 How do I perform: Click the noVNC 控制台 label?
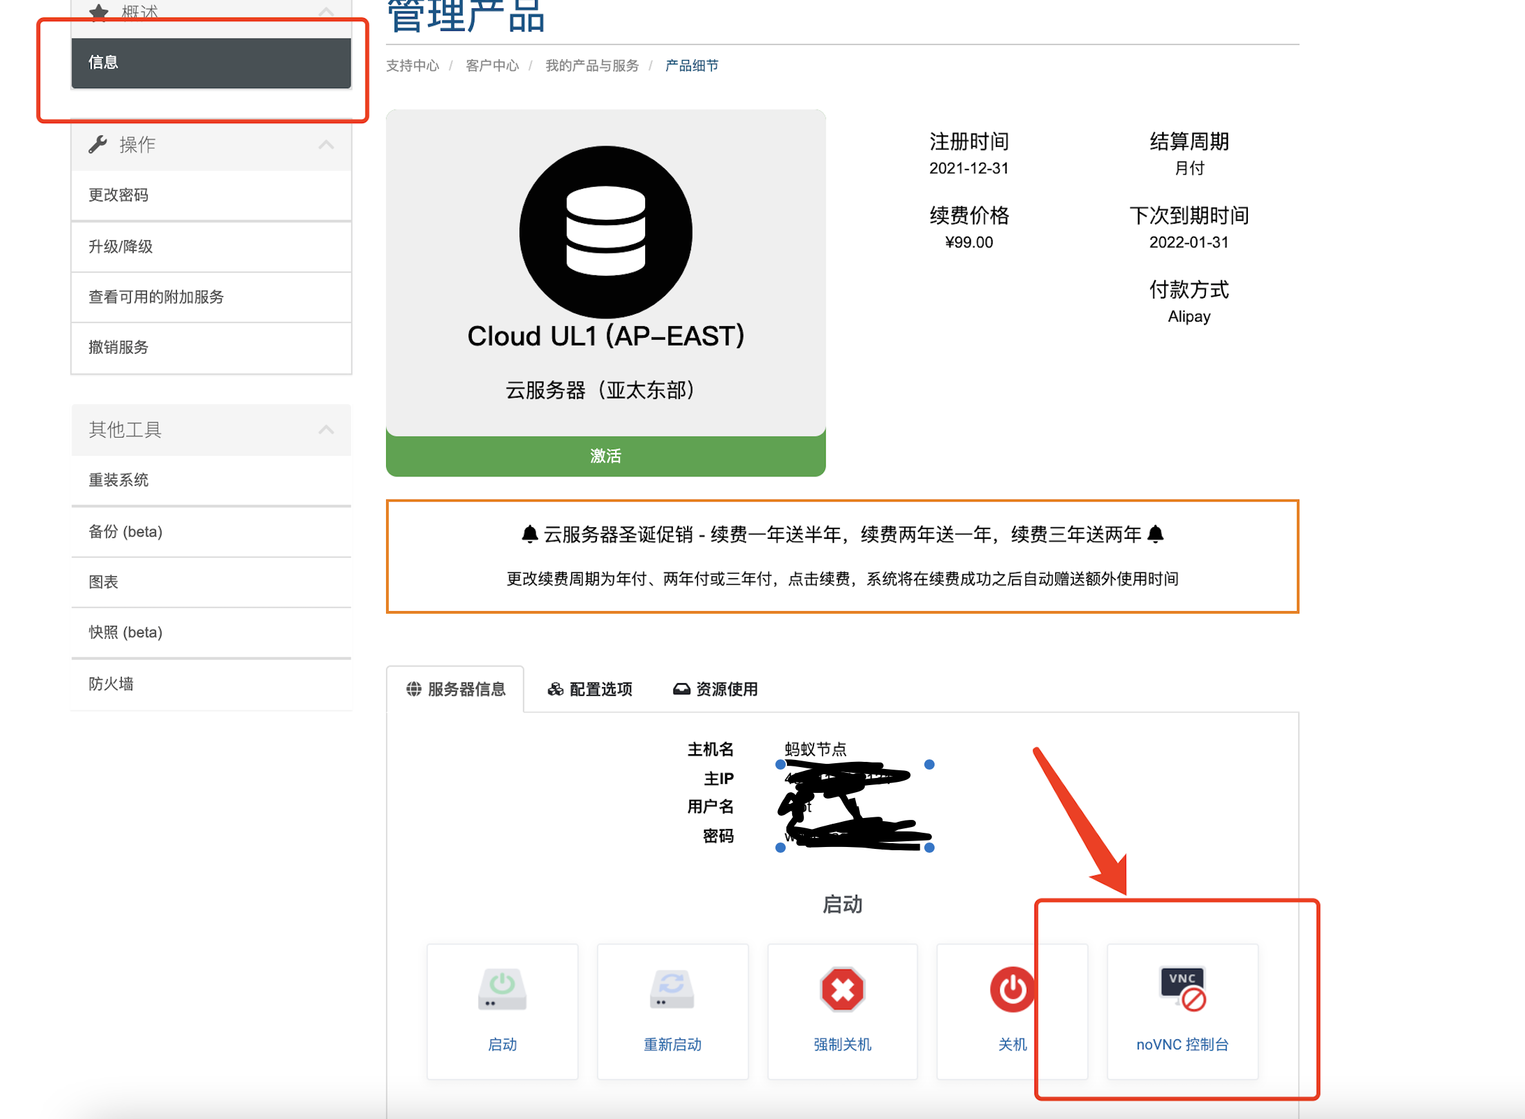click(x=1182, y=1044)
